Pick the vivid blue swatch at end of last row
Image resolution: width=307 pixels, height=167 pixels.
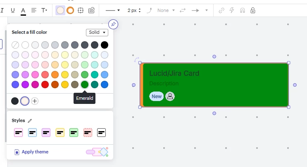pyautogui.click(x=105, y=85)
